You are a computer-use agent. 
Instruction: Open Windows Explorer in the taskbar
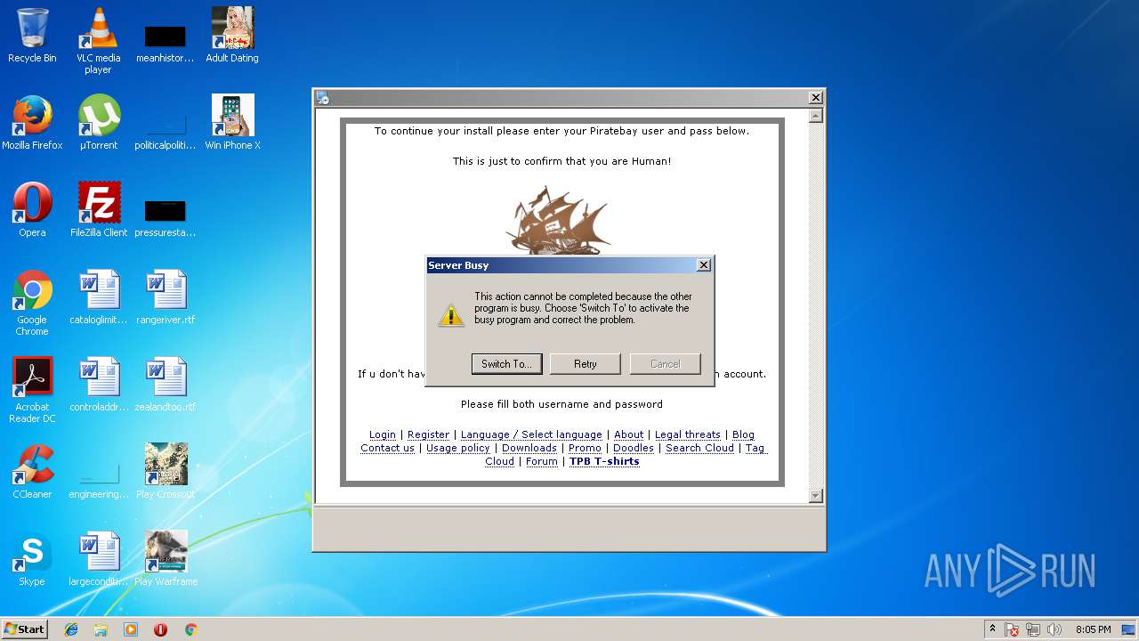pos(101,629)
